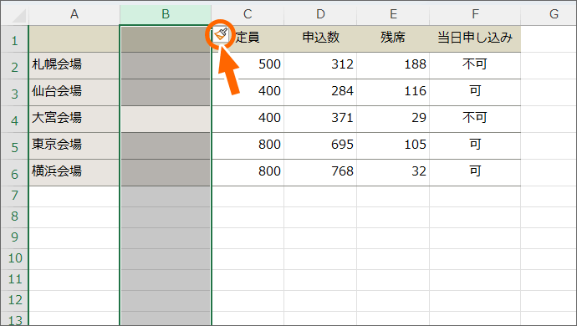The image size is (577, 326).
Task: Select row 9 header
Action: click(x=14, y=238)
